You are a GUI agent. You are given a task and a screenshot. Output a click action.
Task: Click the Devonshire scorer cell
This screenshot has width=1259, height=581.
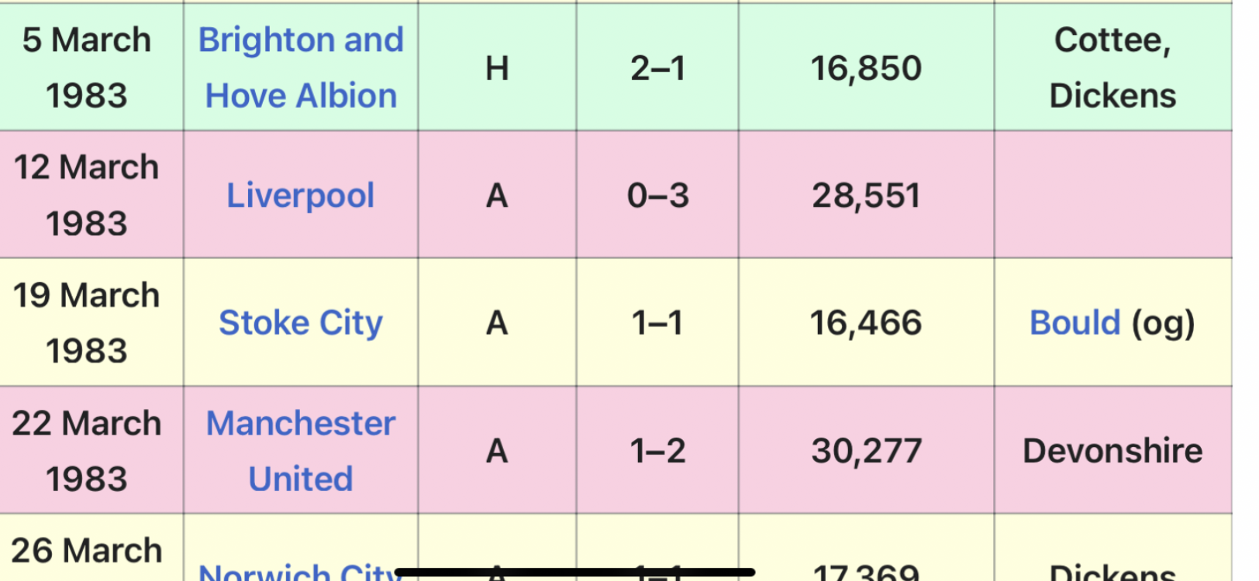[x=1112, y=450]
